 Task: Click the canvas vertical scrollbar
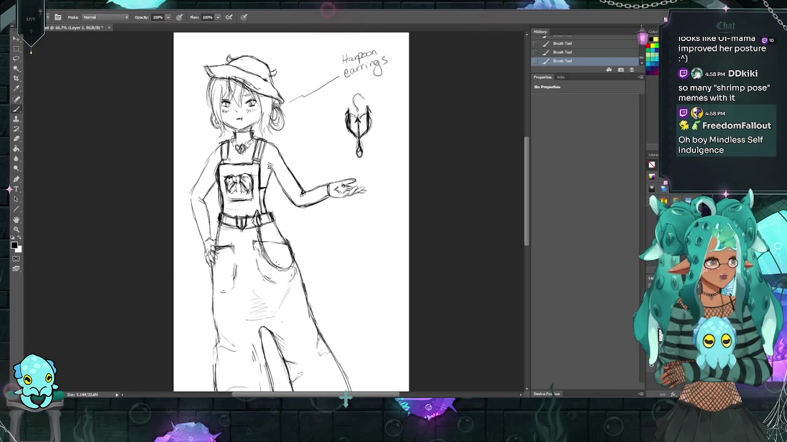coord(526,190)
